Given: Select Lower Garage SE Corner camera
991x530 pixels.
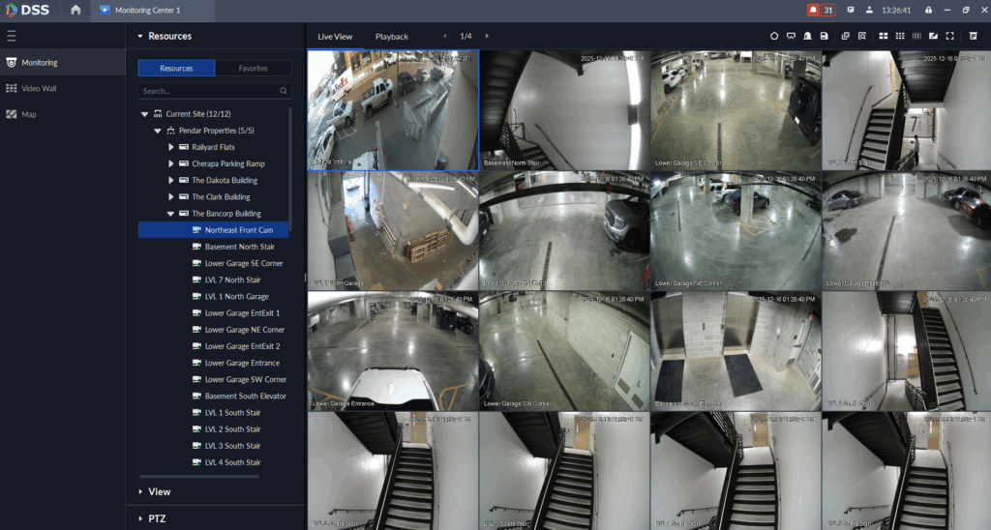Looking at the screenshot, I should tap(243, 263).
